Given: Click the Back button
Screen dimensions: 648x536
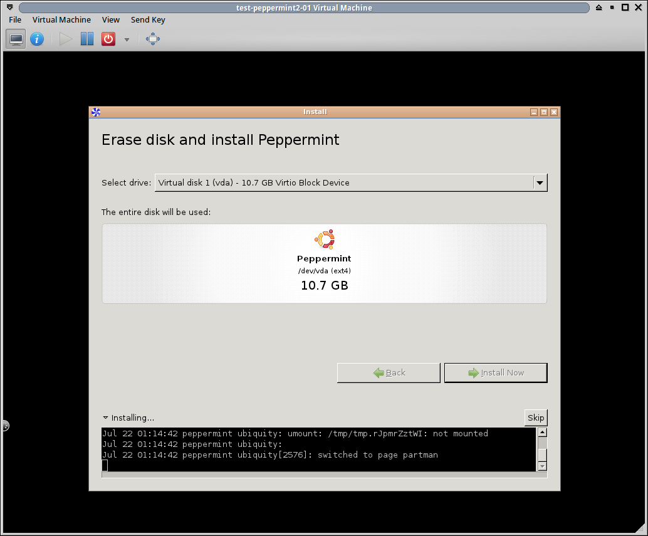Looking at the screenshot, I should click(389, 373).
